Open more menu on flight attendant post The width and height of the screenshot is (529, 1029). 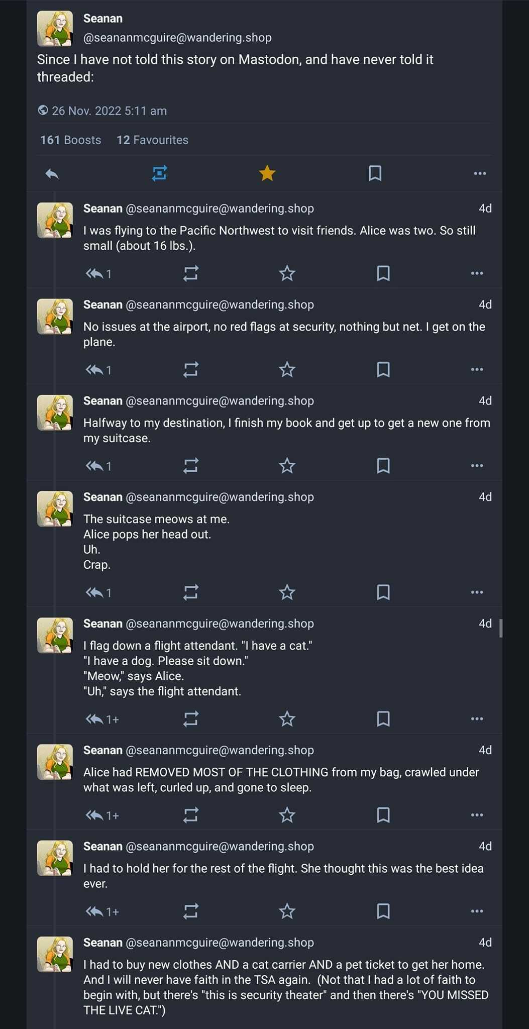[477, 719]
